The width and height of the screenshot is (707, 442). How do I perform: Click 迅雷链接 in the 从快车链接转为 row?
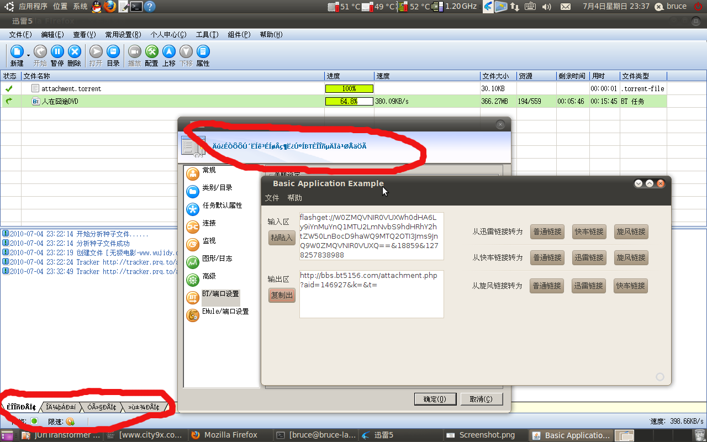click(x=589, y=257)
